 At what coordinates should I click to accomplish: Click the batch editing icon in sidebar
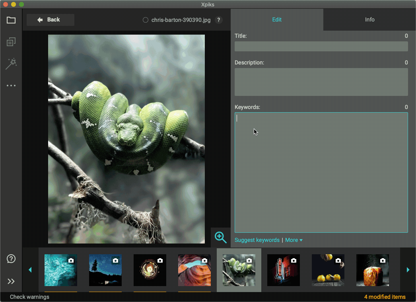point(11,42)
